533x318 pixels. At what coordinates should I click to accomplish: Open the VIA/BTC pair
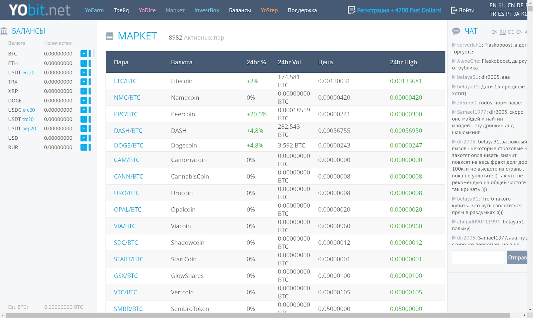coord(125,226)
